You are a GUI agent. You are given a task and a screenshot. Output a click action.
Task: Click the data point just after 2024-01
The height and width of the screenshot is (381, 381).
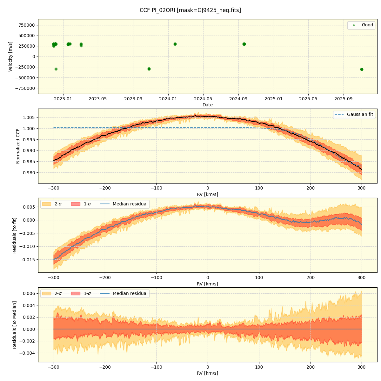click(x=175, y=44)
